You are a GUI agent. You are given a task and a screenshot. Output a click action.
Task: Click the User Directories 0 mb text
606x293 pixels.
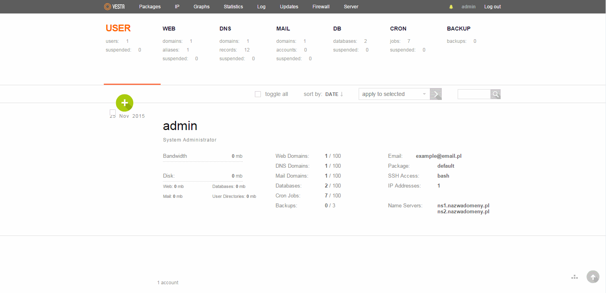click(x=234, y=196)
